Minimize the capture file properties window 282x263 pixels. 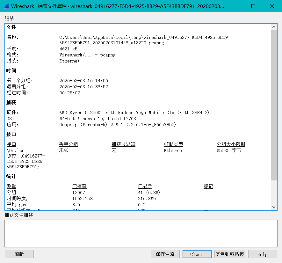(x=235, y=6)
